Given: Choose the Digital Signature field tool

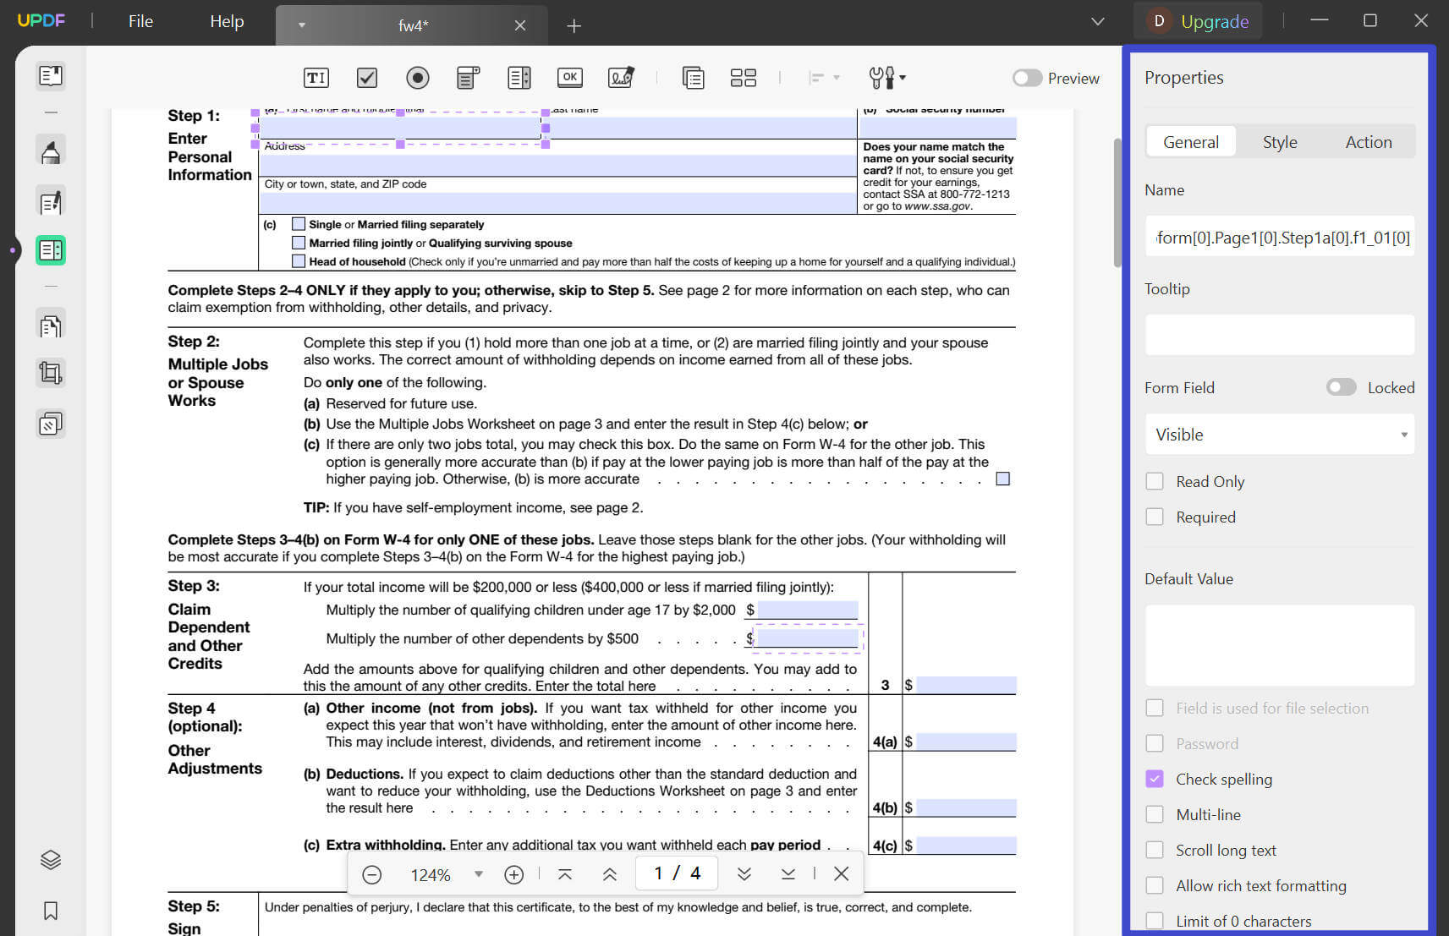Looking at the screenshot, I should click(622, 77).
